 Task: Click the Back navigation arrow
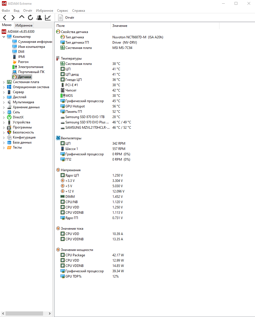coord(5,18)
